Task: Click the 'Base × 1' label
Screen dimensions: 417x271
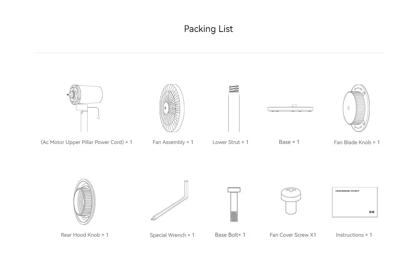Action: click(289, 142)
